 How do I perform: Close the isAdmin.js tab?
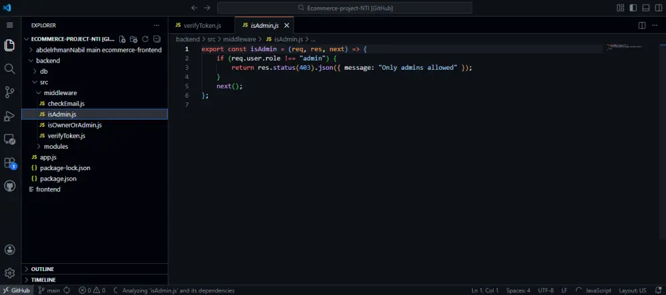tap(286, 25)
